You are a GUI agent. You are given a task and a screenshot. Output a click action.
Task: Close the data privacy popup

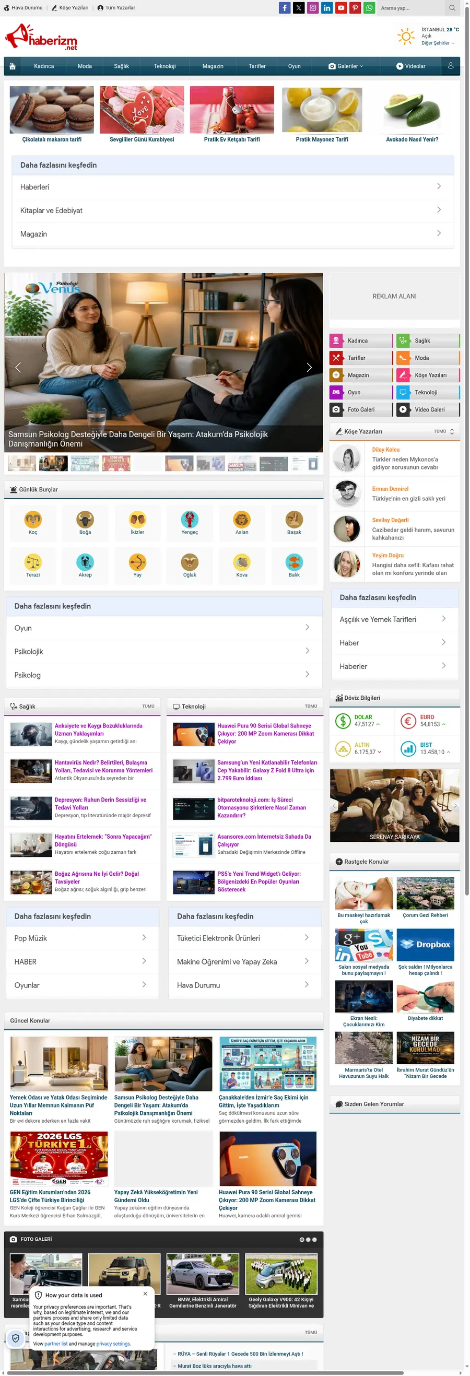coord(145,1293)
